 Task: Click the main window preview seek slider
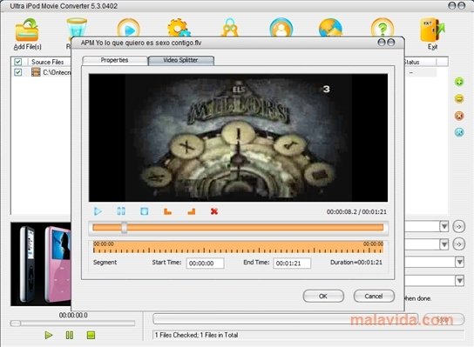pyautogui.click(x=72, y=324)
